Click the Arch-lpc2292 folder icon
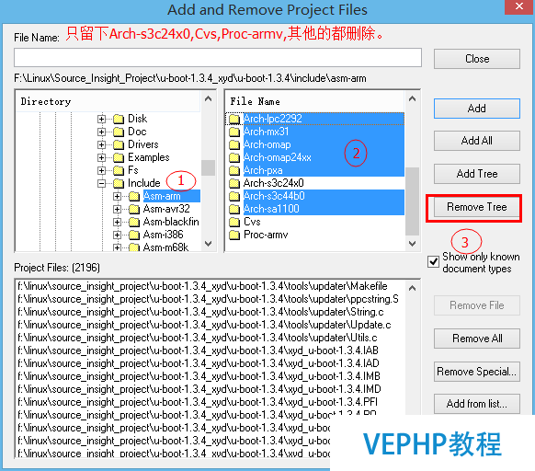 [234, 119]
